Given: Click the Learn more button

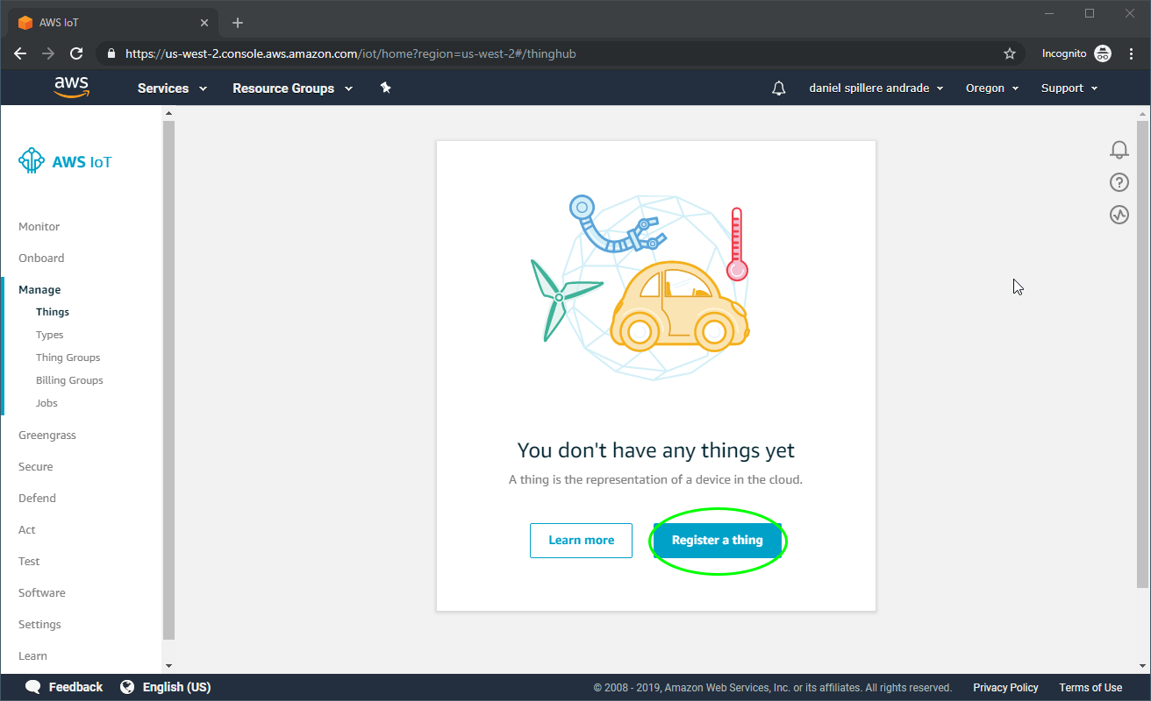Looking at the screenshot, I should coord(581,541).
